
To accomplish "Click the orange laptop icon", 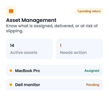I will click(11, 11).
